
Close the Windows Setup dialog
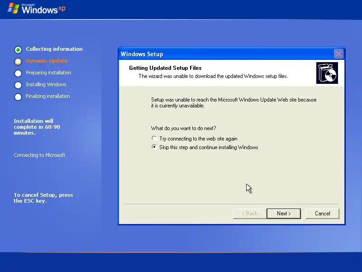pos(338,54)
